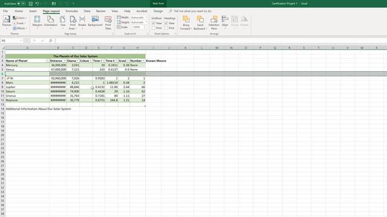Select the Jupiter cell

27,87
